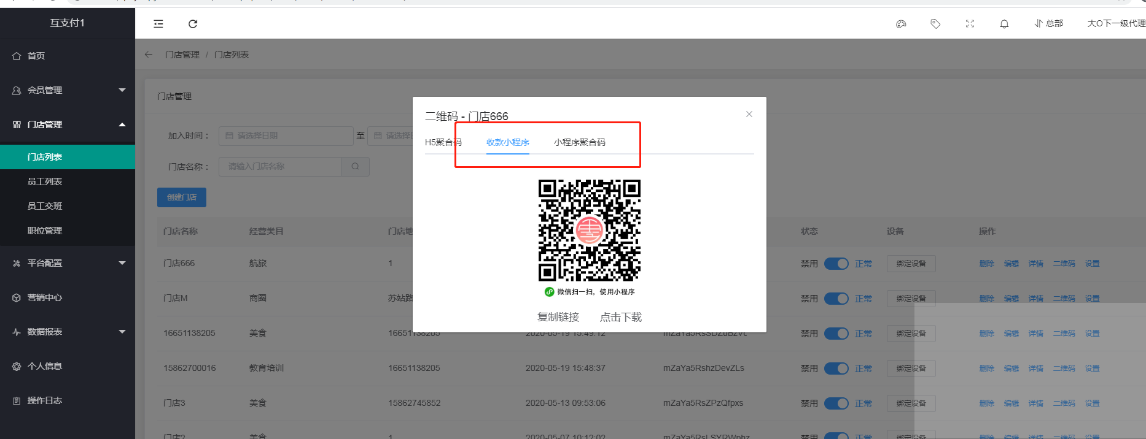Viewport: 1146px width, 439px height.
Task: Click the search magnifier button for 门店名称
Action: (355, 167)
